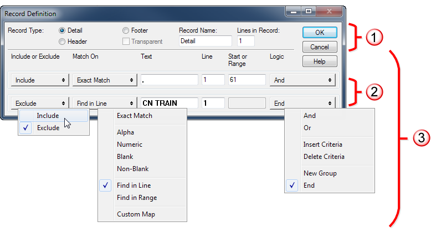Select Insert Criteria in Logic menu
Screen dimensions: 431x232
(x=324, y=145)
